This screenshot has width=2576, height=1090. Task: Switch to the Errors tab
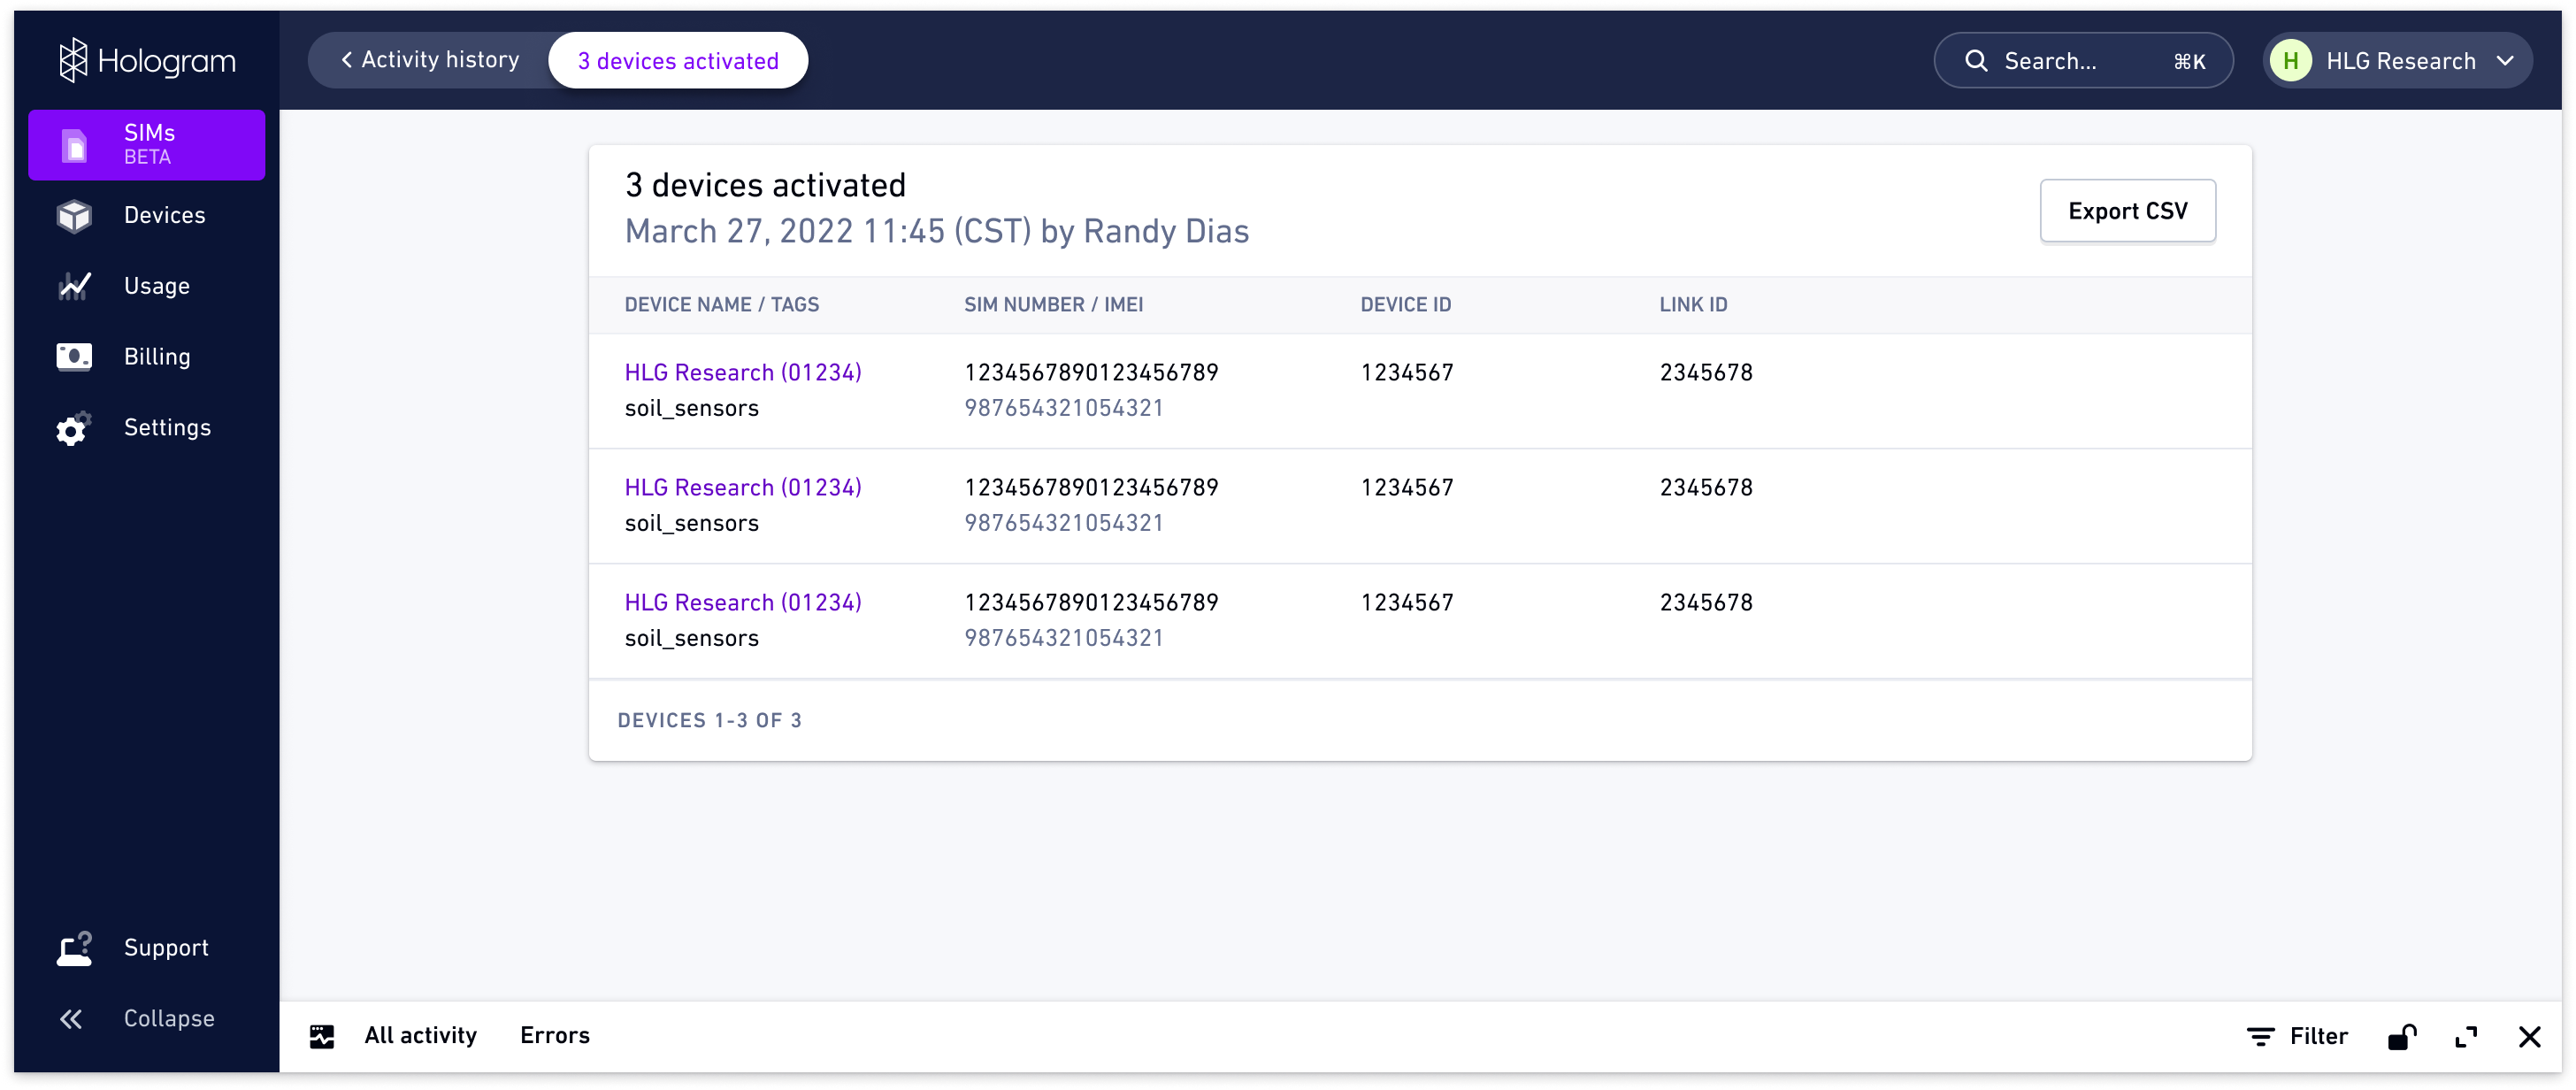pos(554,1035)
